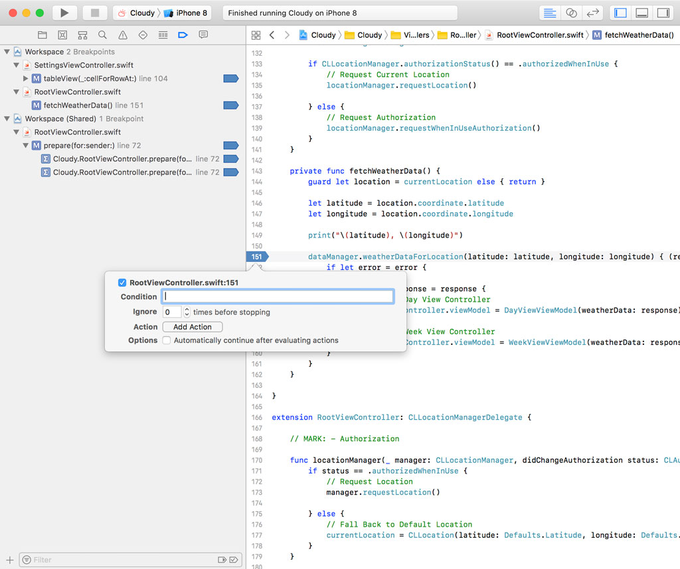Click the Condition text field
The image size is (680, 569).
tap(278, 296)
